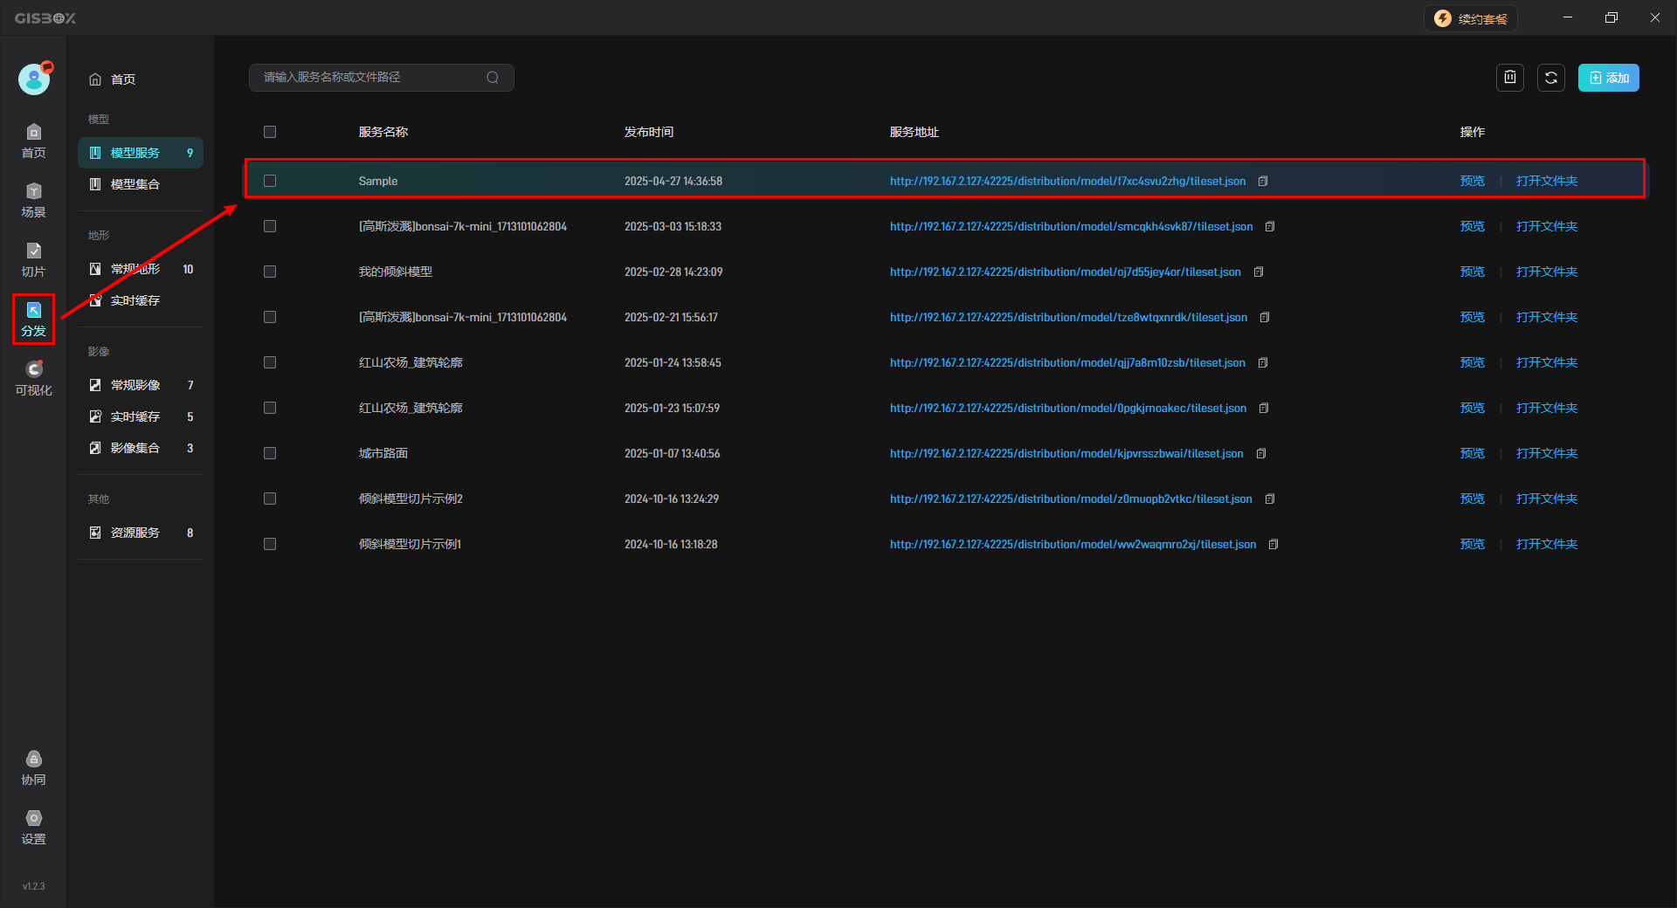The height and width of the screenshot is (908, 1677).
Task: Check the 2025-03-03 bonsai row checkbox
Action: pos(270,226)
